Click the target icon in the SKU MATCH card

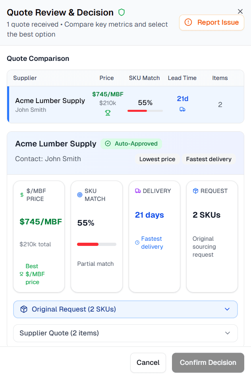[79, 195]
